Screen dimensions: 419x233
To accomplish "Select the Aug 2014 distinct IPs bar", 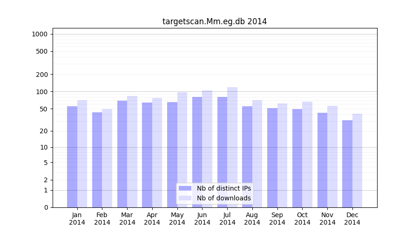I will (247, 156).
